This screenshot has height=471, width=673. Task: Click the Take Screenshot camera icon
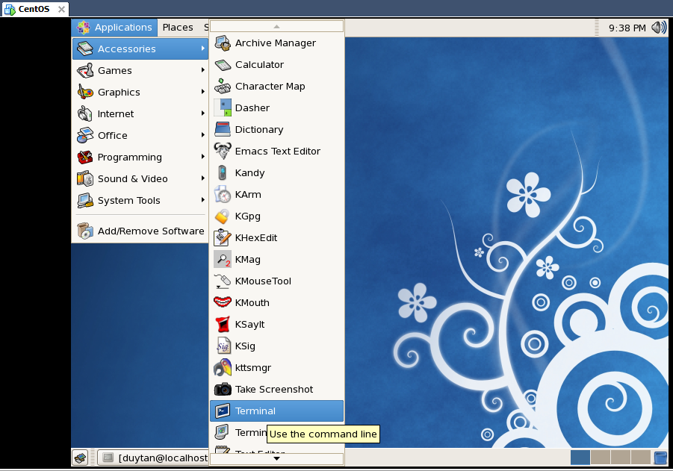[223, 390]
